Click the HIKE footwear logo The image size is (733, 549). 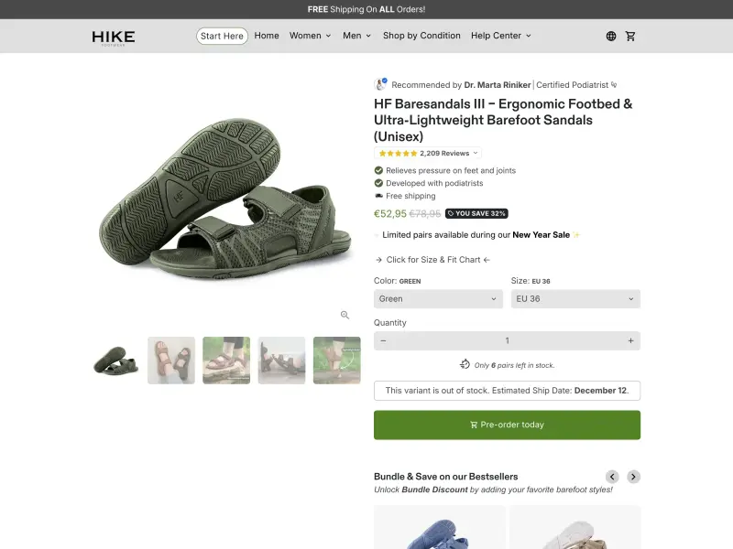tap(114, 37)
